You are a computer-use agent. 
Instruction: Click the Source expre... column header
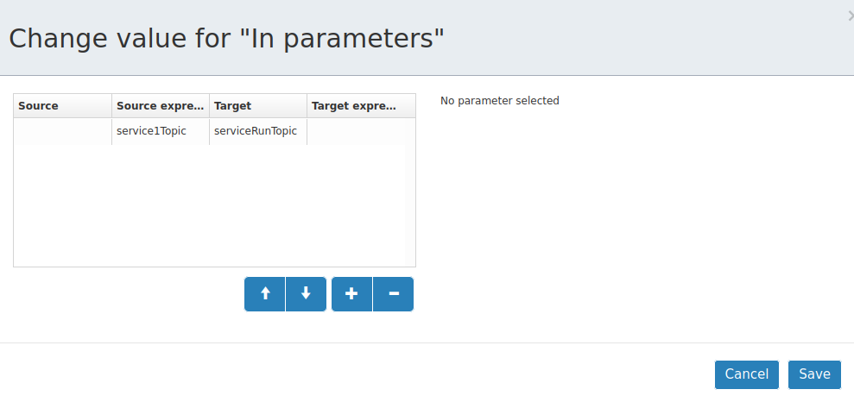point(161,105)
